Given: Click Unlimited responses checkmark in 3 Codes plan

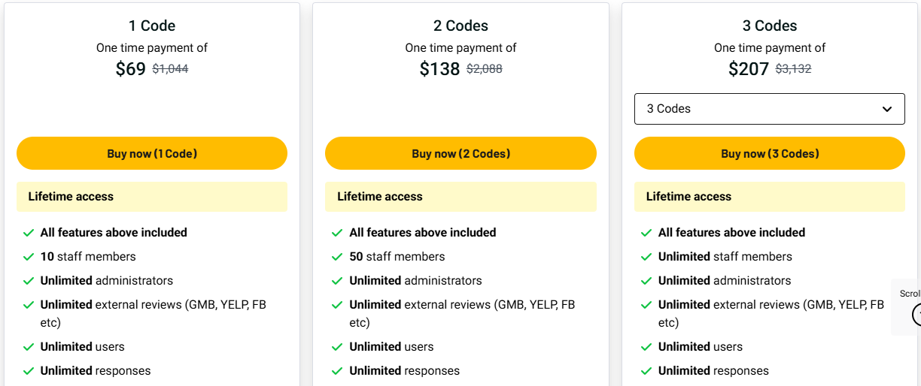Looking at the screenshot, I should (x=646, y=371).
